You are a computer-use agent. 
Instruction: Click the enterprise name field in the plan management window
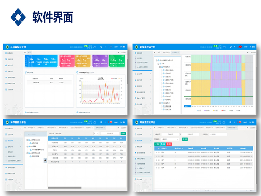(218, 134)
